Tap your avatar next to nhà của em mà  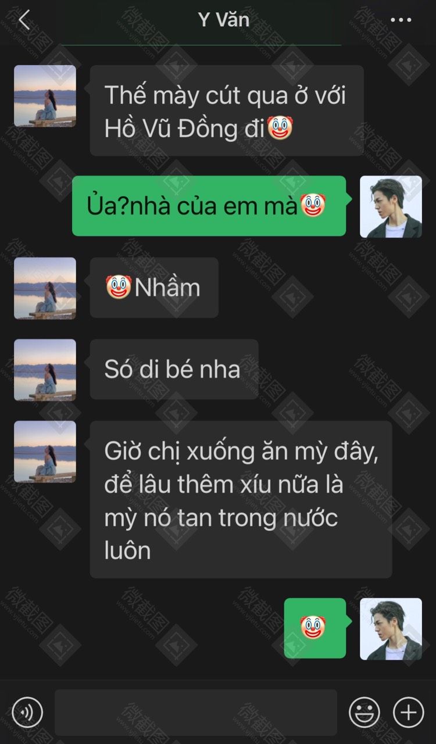point(391,206)
